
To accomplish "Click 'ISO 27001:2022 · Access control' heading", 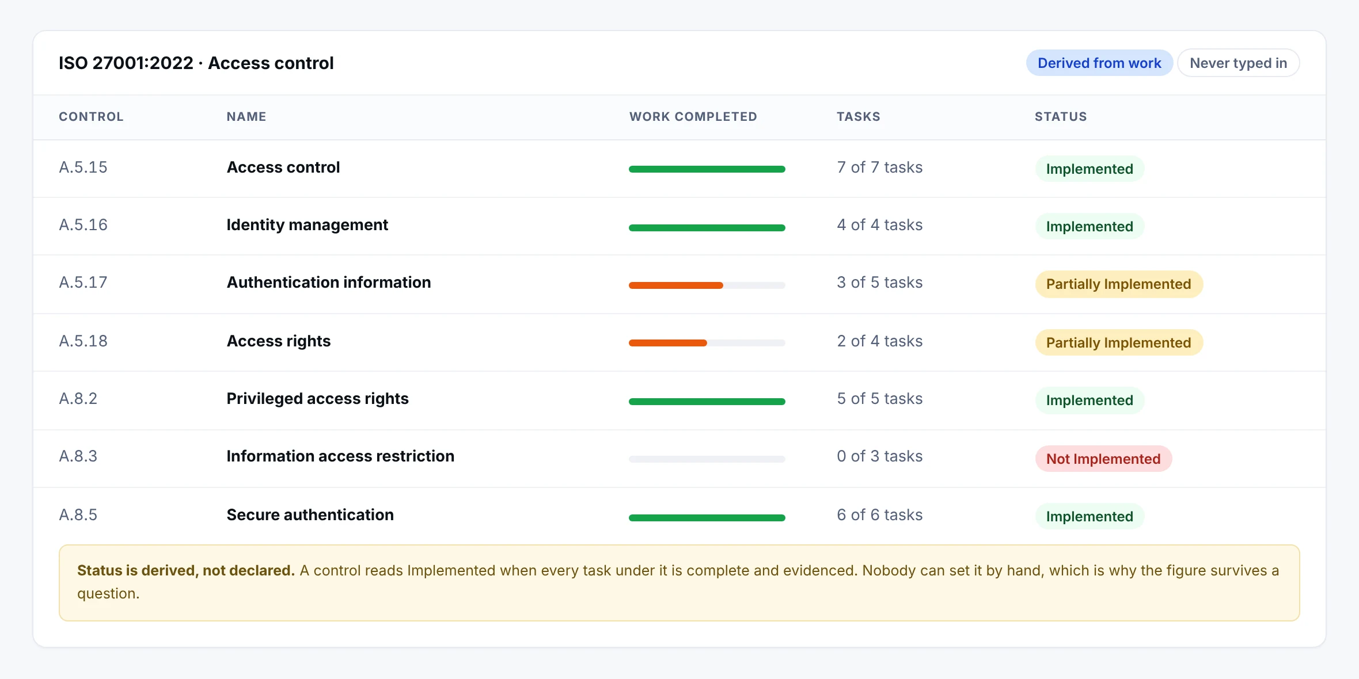I will [196, 63].
